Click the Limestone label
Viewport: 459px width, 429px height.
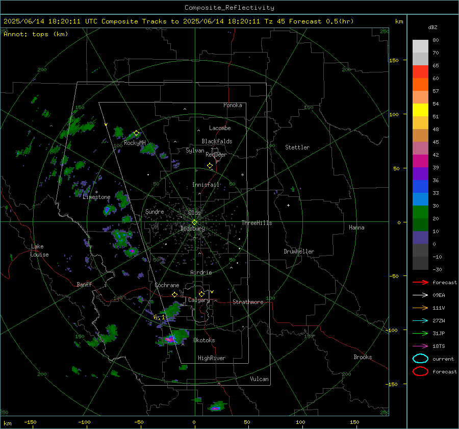coord(96,197)
